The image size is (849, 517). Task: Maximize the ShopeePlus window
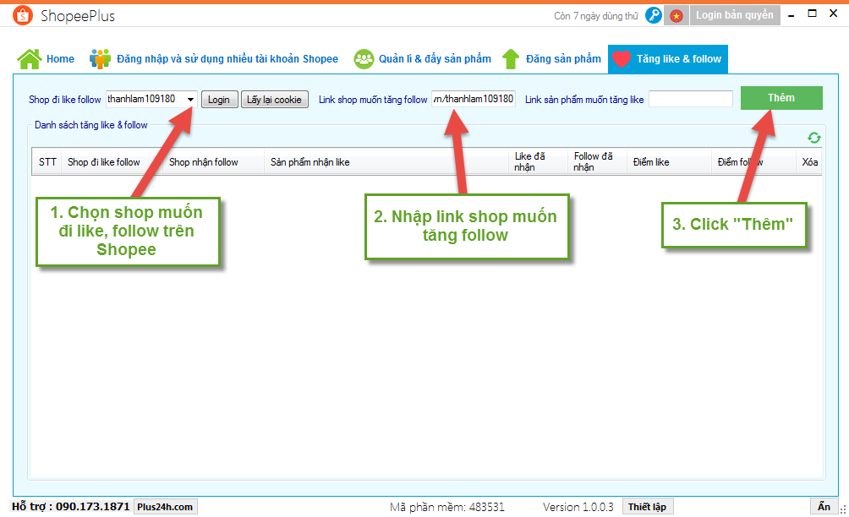pyautogui.click(x=812, y=14)
